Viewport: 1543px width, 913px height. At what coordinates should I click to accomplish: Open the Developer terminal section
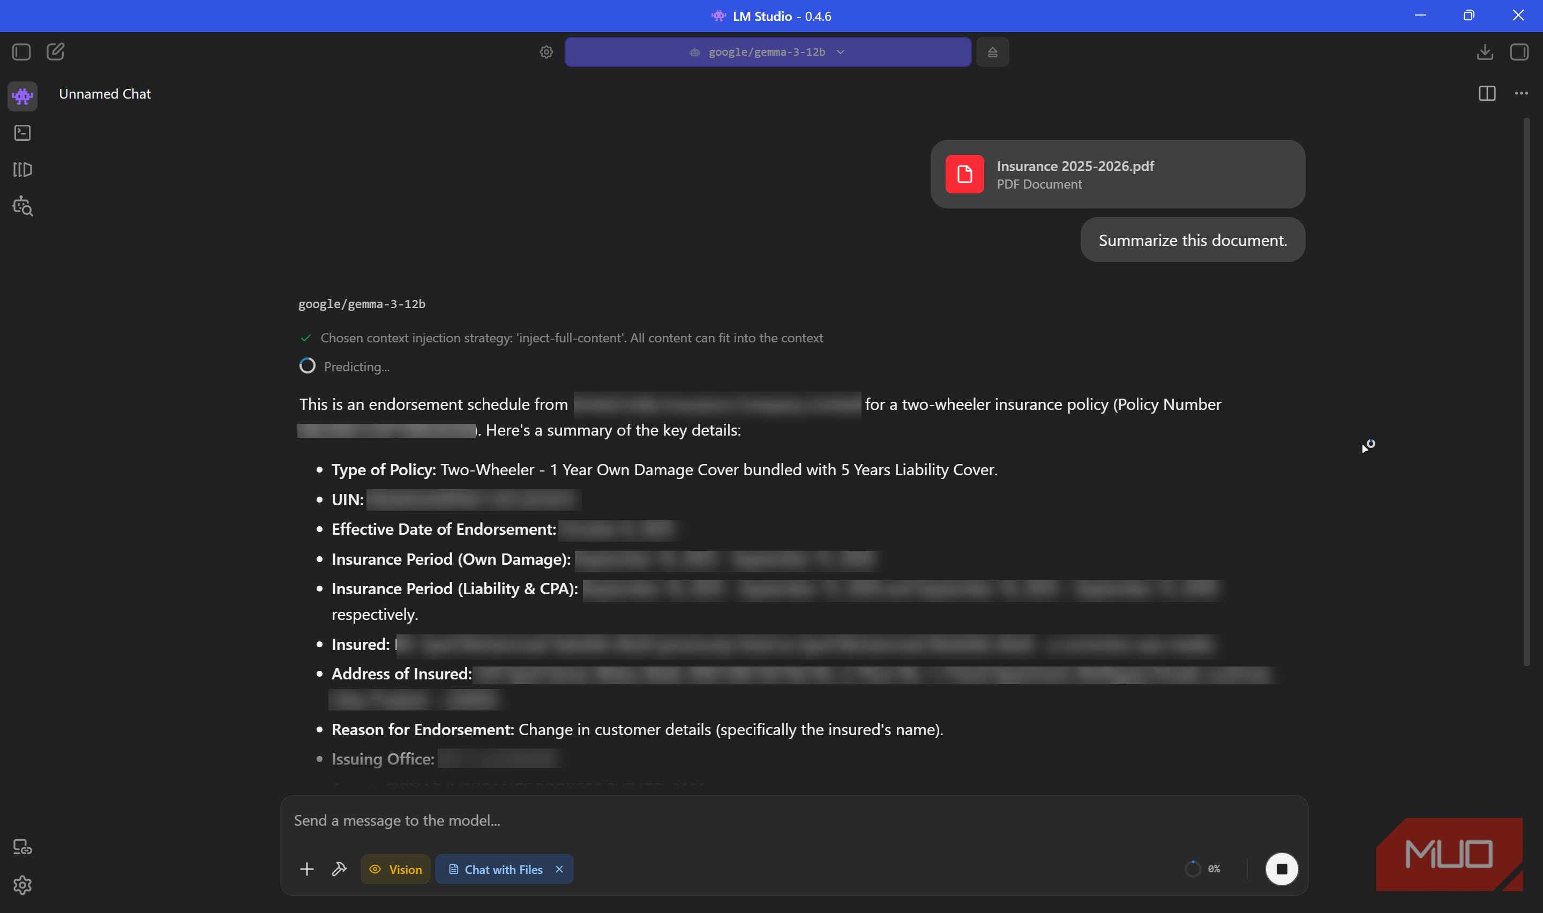coord(23,133)
